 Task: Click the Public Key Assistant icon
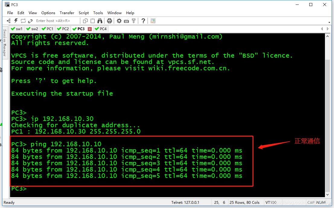pyautogui.click(x=134, y=21)
